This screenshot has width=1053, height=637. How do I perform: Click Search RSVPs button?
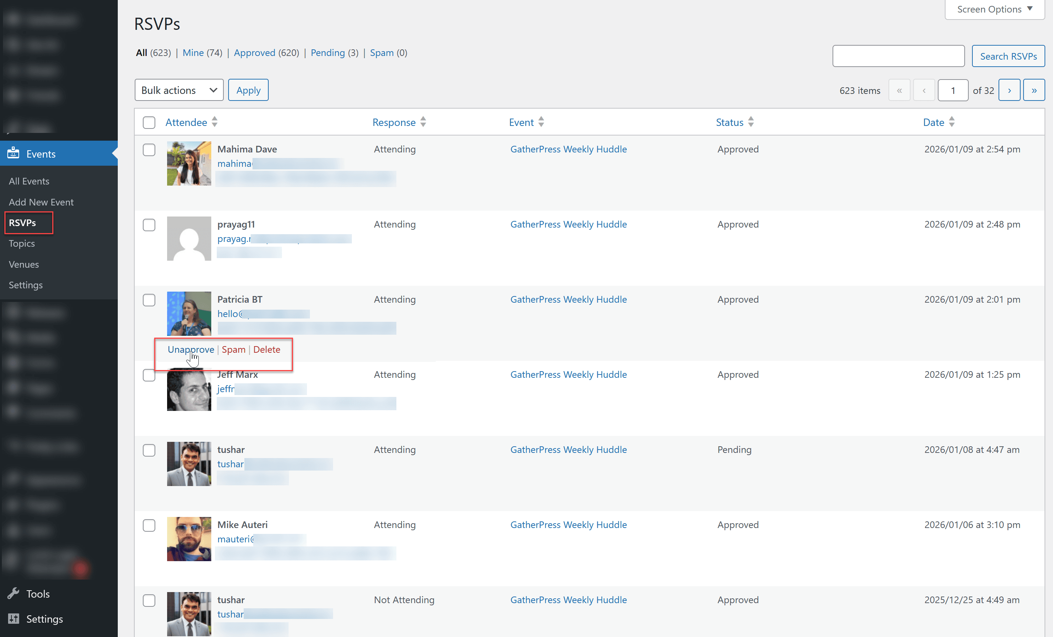[1008, 56]
